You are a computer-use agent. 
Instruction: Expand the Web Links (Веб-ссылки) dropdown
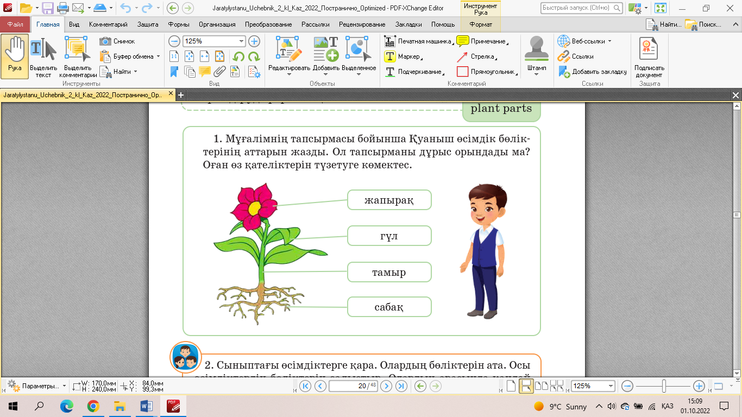click(x=609, y=41)
